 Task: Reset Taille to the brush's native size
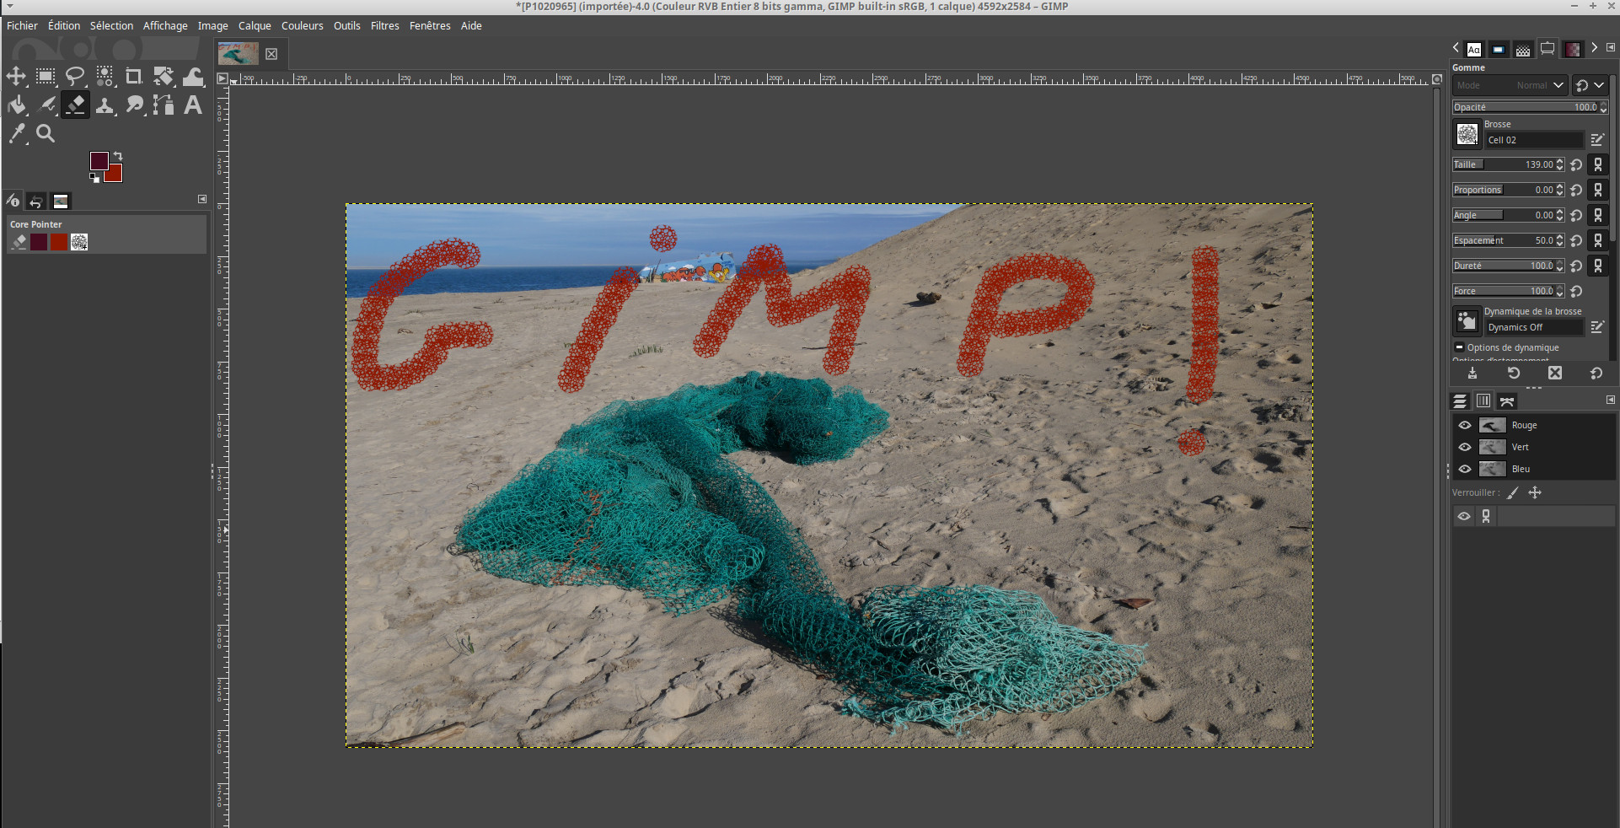point(1576,165)
